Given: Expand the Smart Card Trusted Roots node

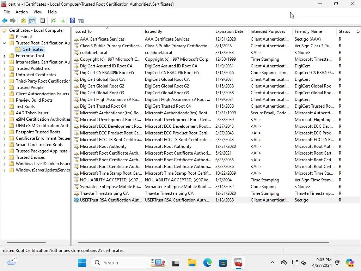Looking at the screenshot, I should 4,145.
